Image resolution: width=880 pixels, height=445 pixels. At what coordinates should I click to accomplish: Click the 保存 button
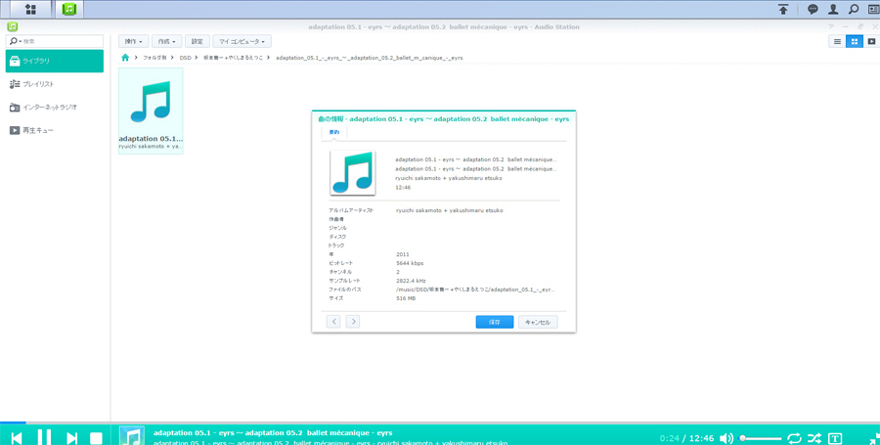pos(495,322)
